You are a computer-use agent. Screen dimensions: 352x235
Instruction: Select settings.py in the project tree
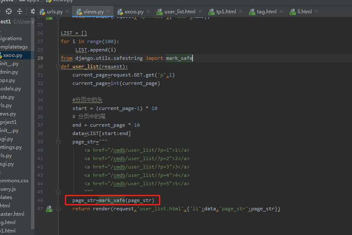point(11,147)
